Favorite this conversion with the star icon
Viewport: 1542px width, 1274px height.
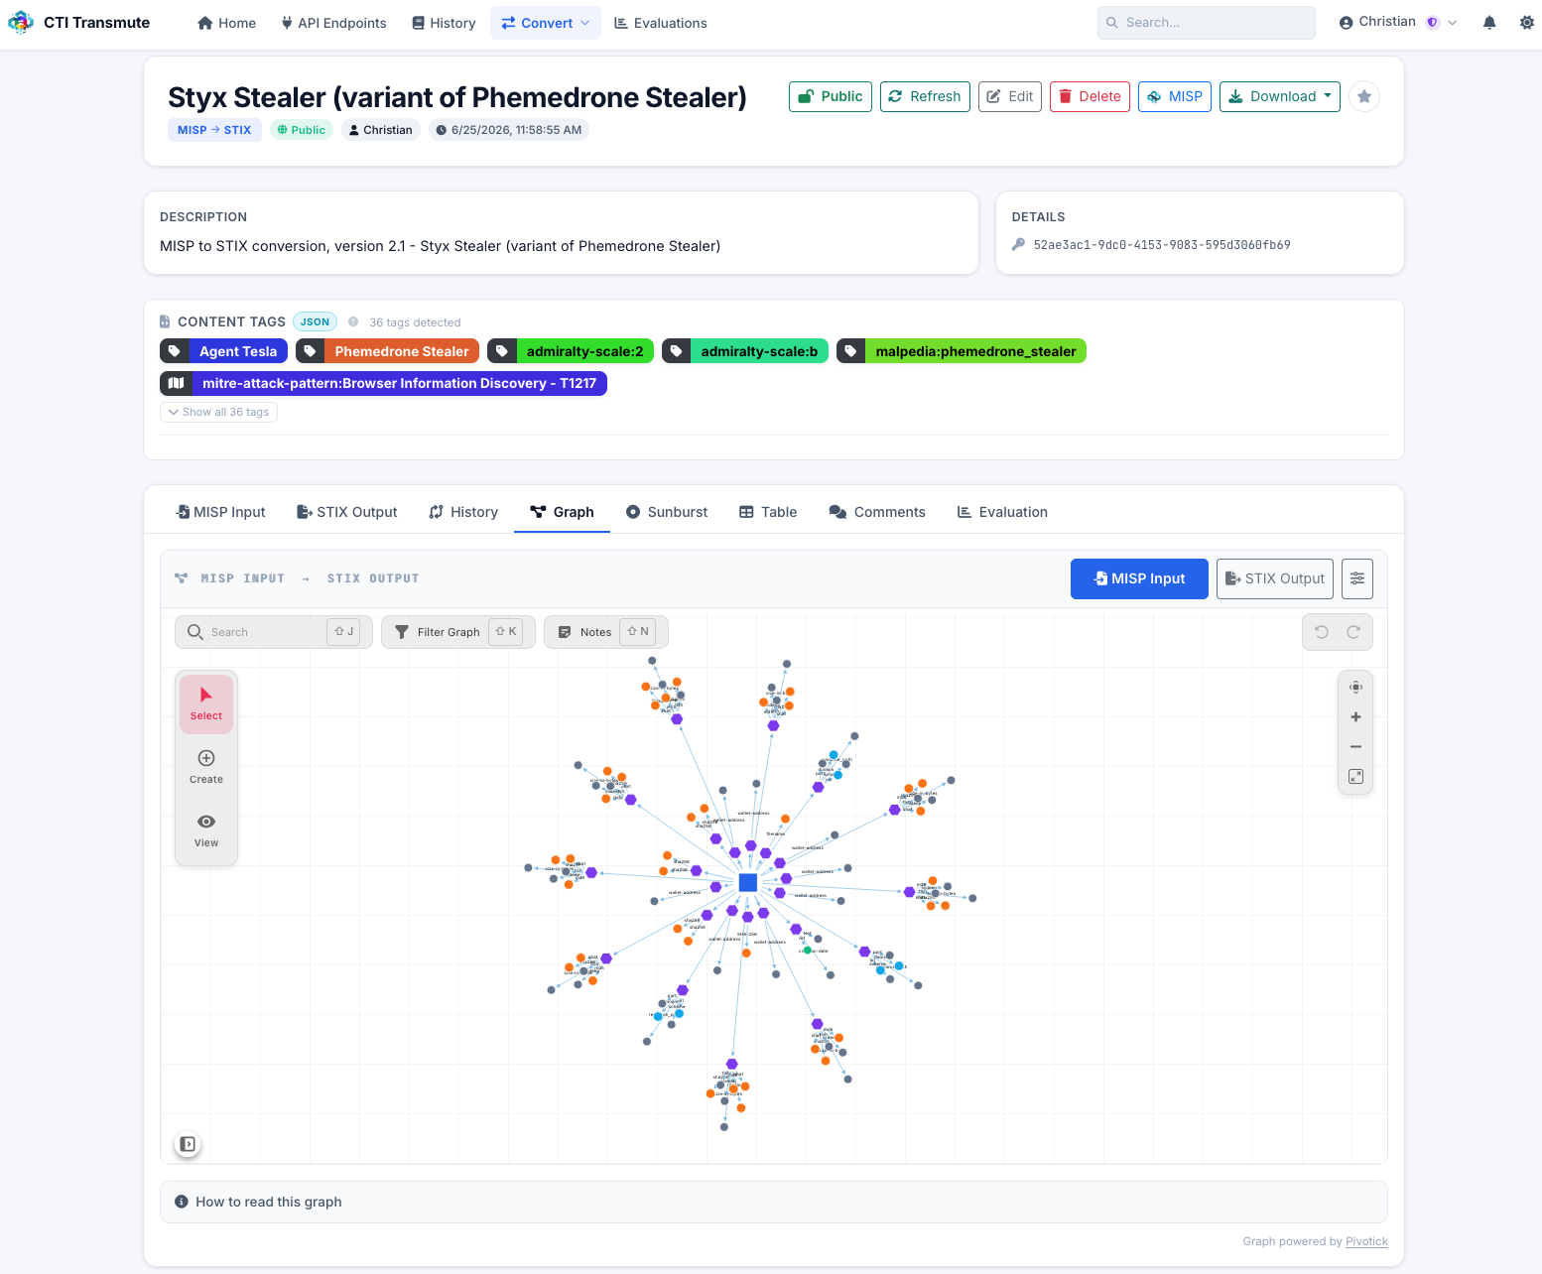click(x=1364, y=96)
